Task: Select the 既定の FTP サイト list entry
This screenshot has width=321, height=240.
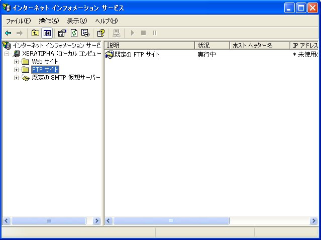Action: pyautogui.click(x=137, y=54)
